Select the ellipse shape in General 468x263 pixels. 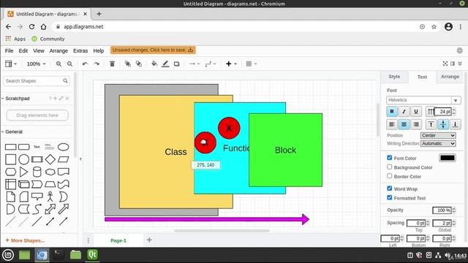point(64,147)
